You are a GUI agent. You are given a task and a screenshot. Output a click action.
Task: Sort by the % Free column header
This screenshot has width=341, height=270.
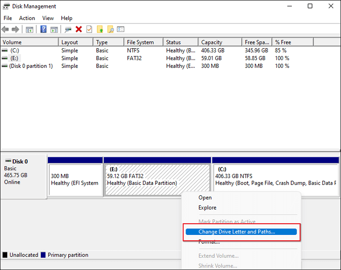tap(293, 42)
